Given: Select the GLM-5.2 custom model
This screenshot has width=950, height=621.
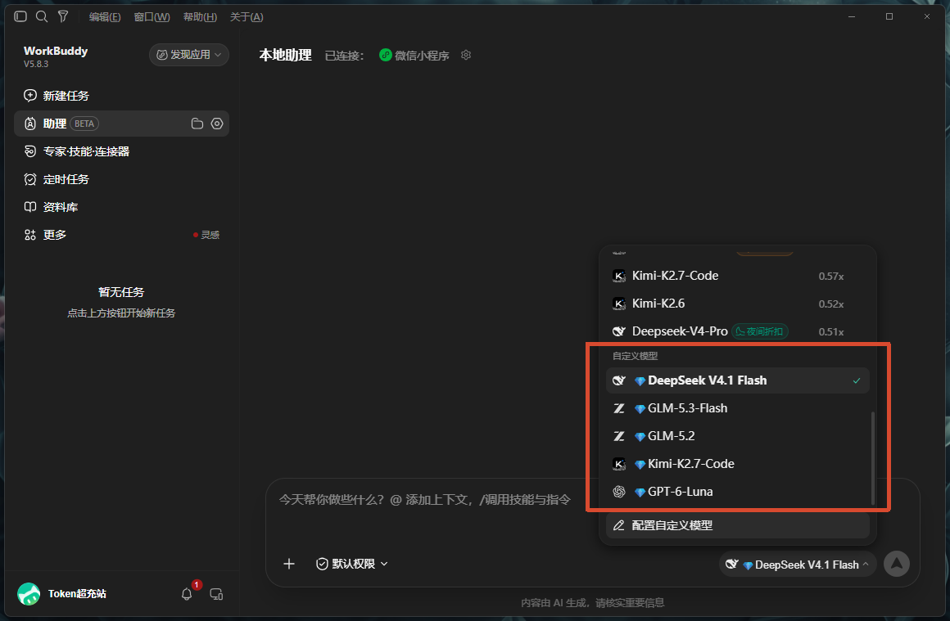Looking at the screenshot, I should click(x=737, y=436).
